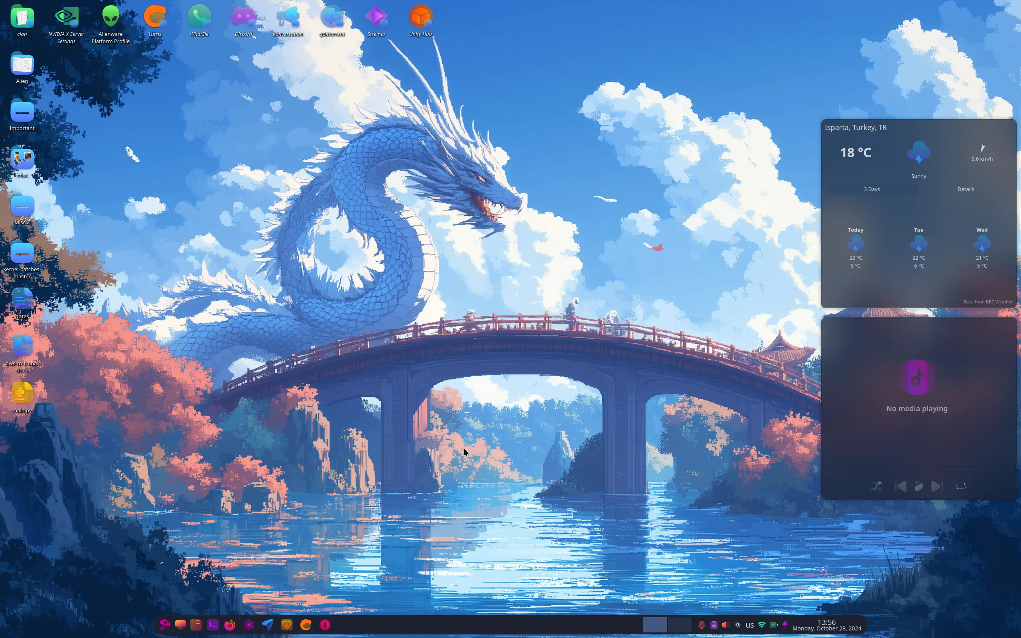Open the cian desktop icon

[x=22, y=21]
